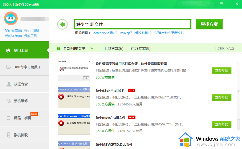Open the feedback message icon in title bar

(x=221, y=4)
